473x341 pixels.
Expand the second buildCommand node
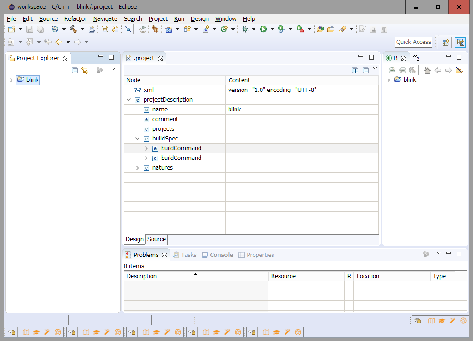point(146,158)
